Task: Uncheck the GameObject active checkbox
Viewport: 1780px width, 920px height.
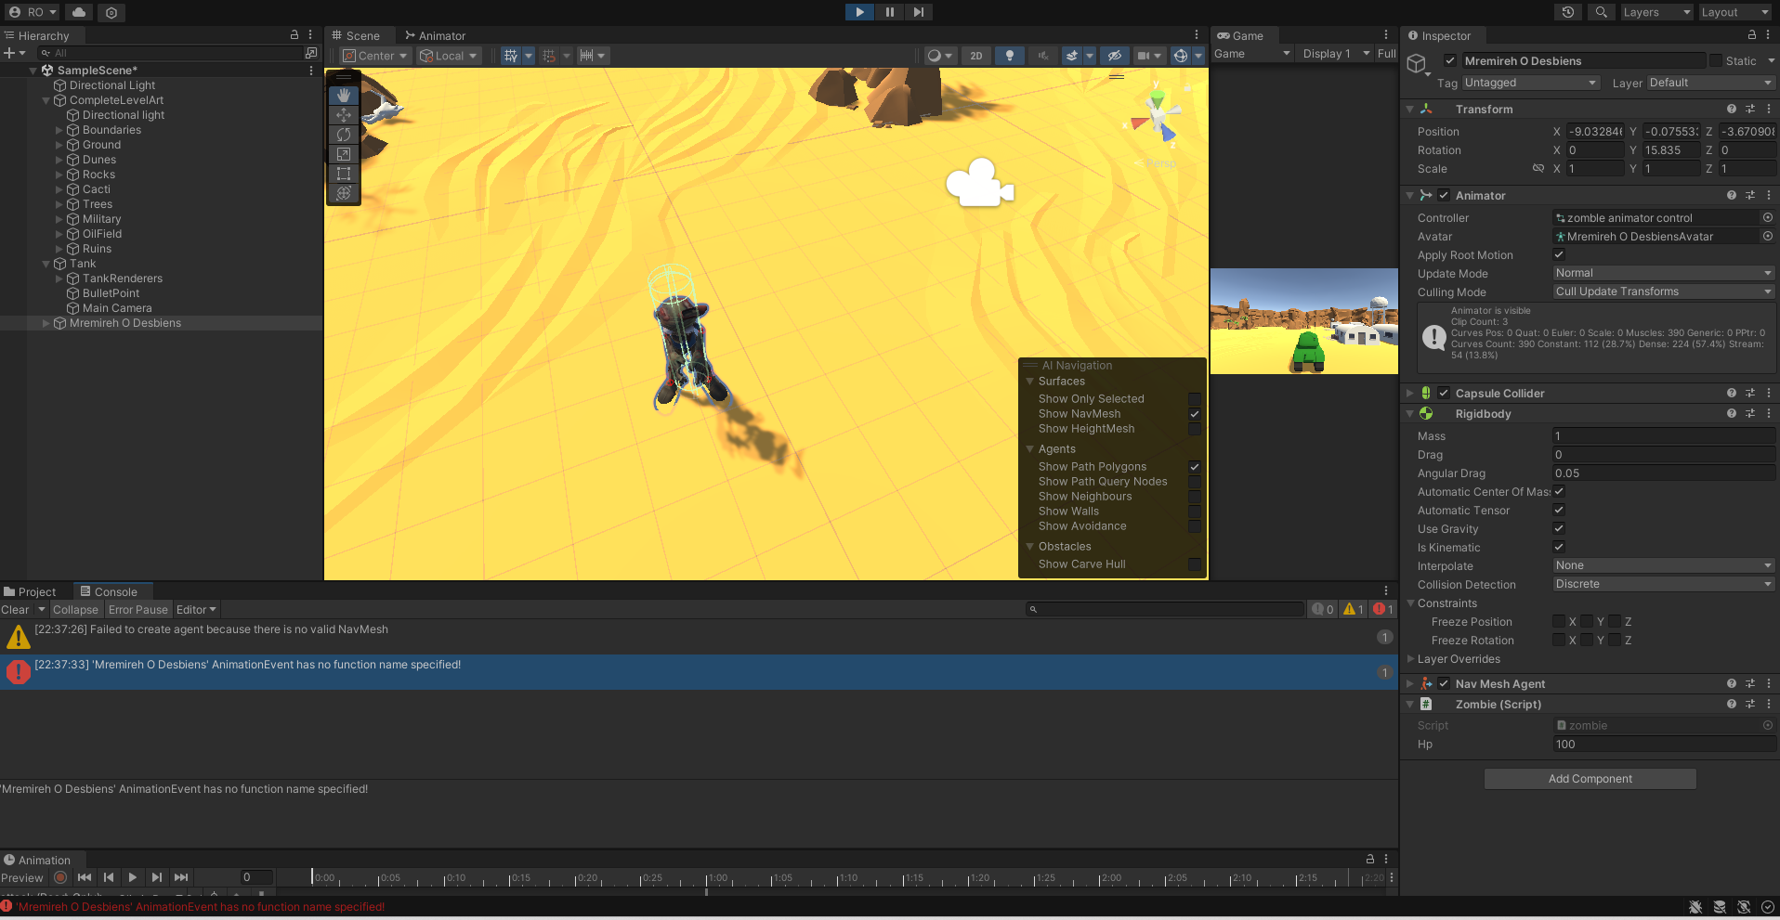Action: [x=1450, y=60]
